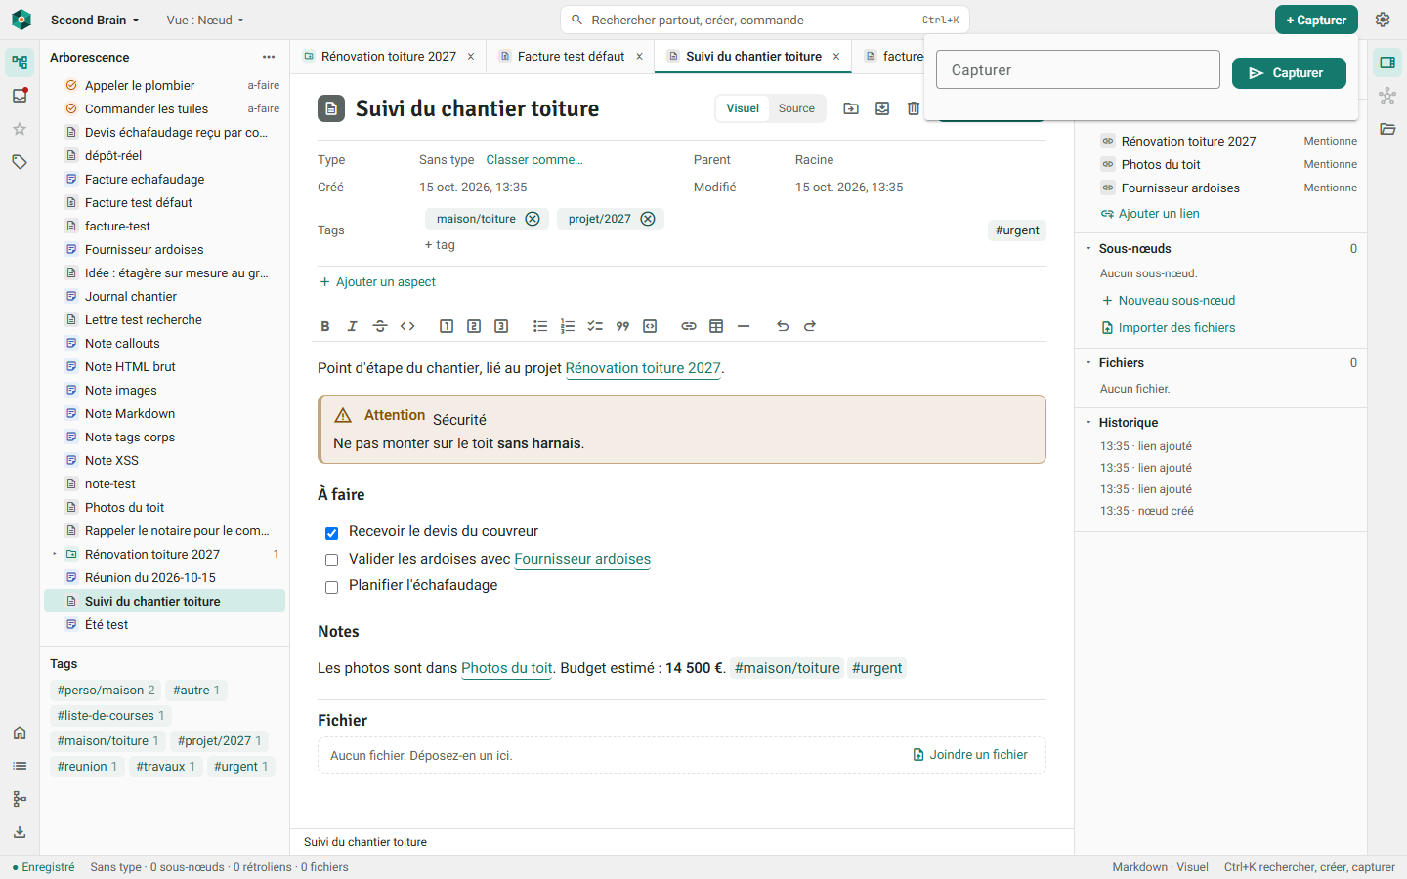Collapse the Sous-nœuds section
The image size is (1407, 879).
click(x=1088, y=249)
